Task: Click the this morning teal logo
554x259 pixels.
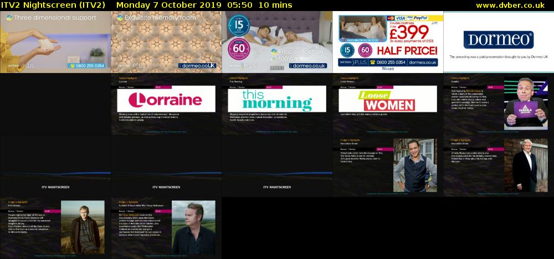Action: point(277,101)
